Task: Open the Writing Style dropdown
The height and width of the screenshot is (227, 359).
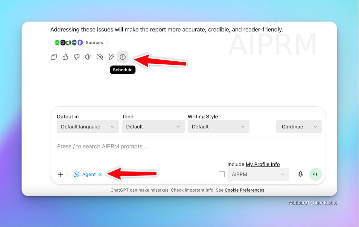Action: point(218,126)
